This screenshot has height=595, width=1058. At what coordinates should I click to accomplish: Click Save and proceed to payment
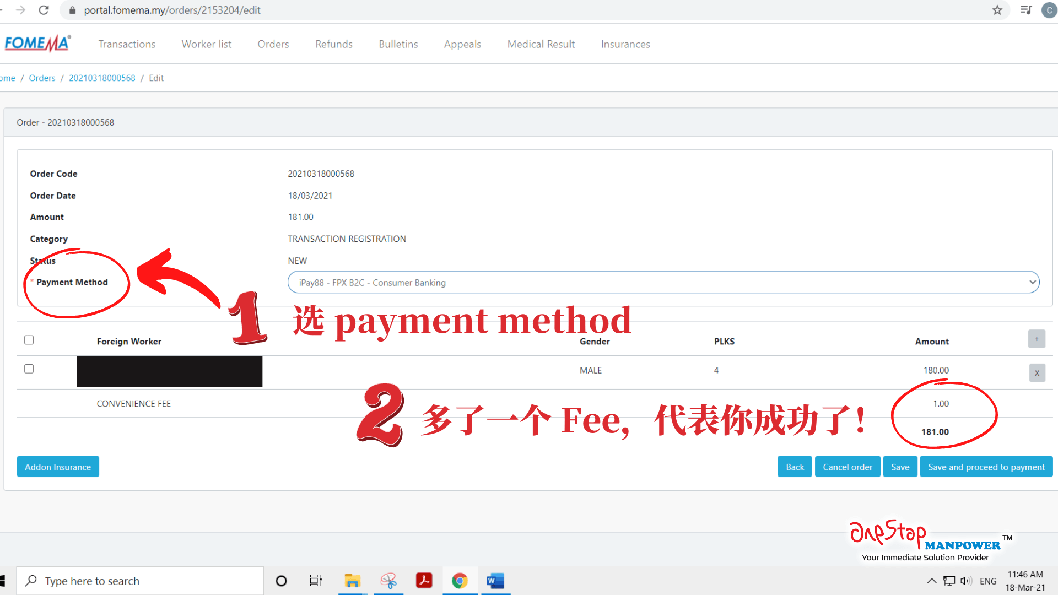[x=986, y=467]
